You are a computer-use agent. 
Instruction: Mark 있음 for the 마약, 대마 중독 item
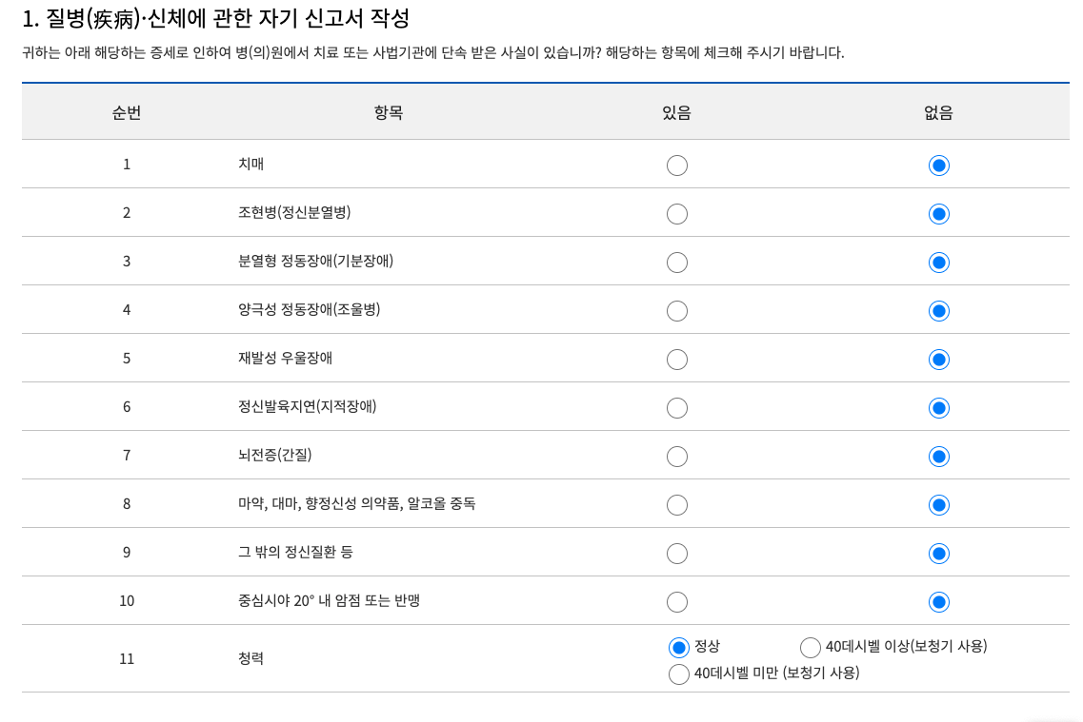[x=677, y=504]
